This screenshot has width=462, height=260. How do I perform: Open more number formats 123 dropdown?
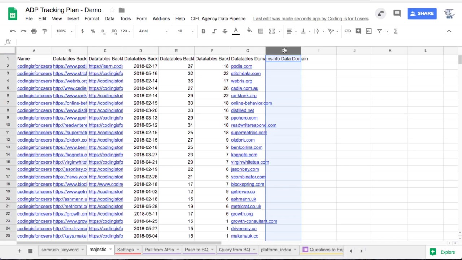pyautogui.click(x=125, y=31)
